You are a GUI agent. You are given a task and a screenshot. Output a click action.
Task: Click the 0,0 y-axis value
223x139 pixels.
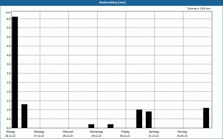click(x=9, y=128)
